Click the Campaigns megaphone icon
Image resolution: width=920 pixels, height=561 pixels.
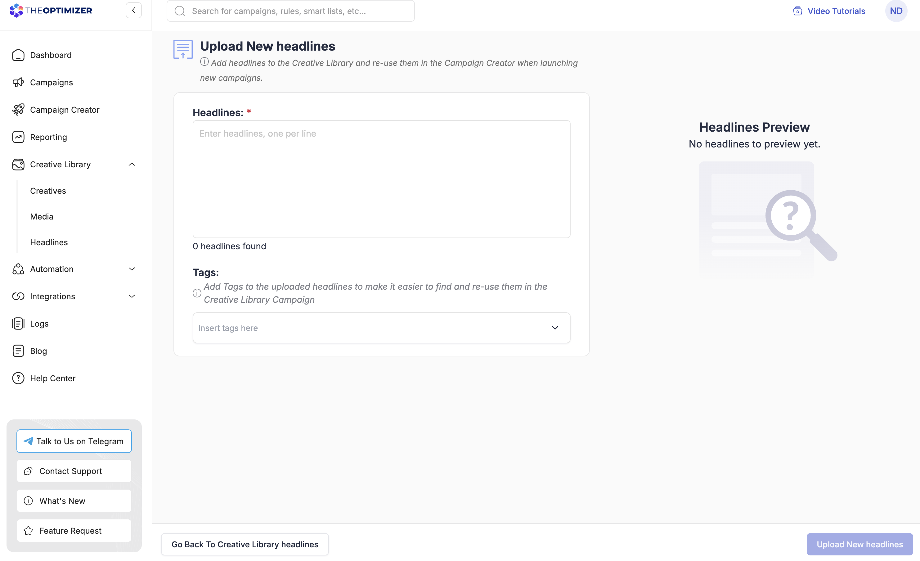coord(18,83)
